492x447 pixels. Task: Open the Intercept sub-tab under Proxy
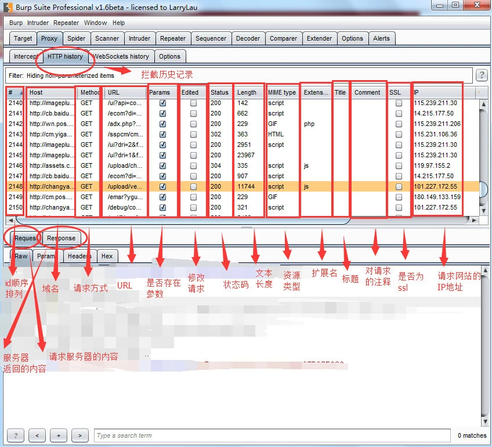point(26,56)
